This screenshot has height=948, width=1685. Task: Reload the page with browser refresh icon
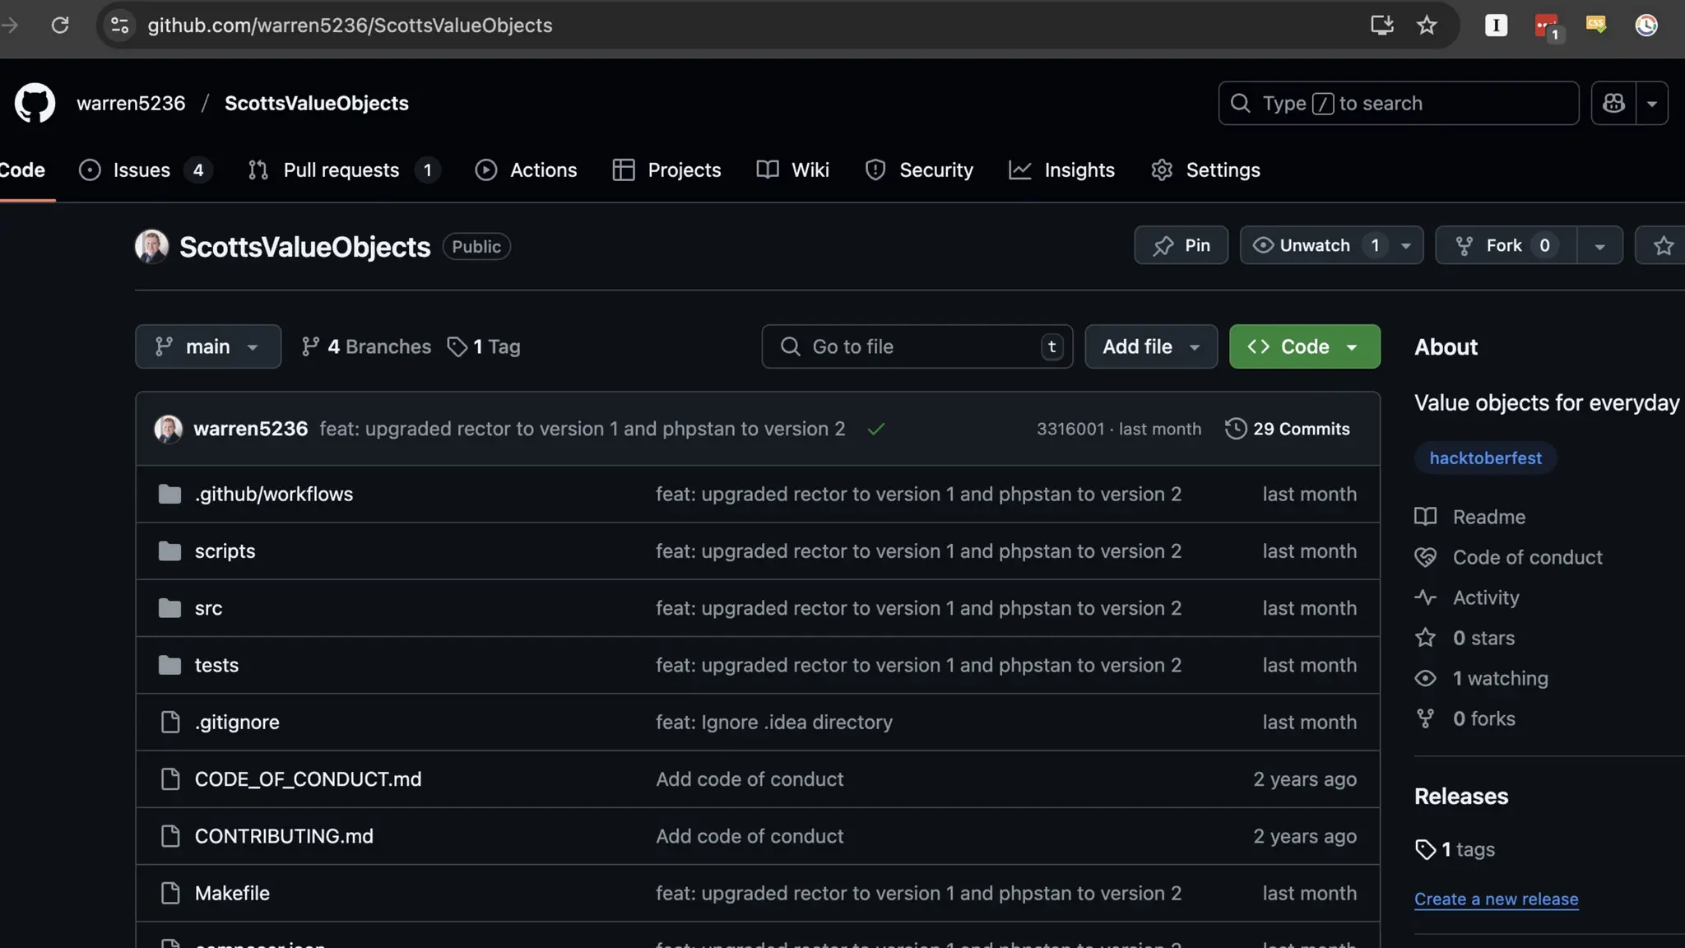tap(60, 26)
